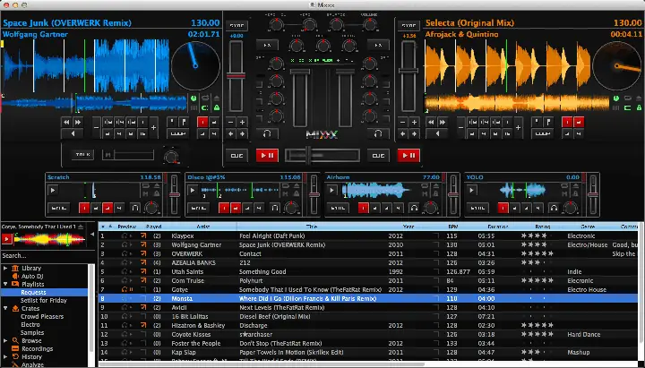Hit CUE on the right deck

tap(378, 156)
